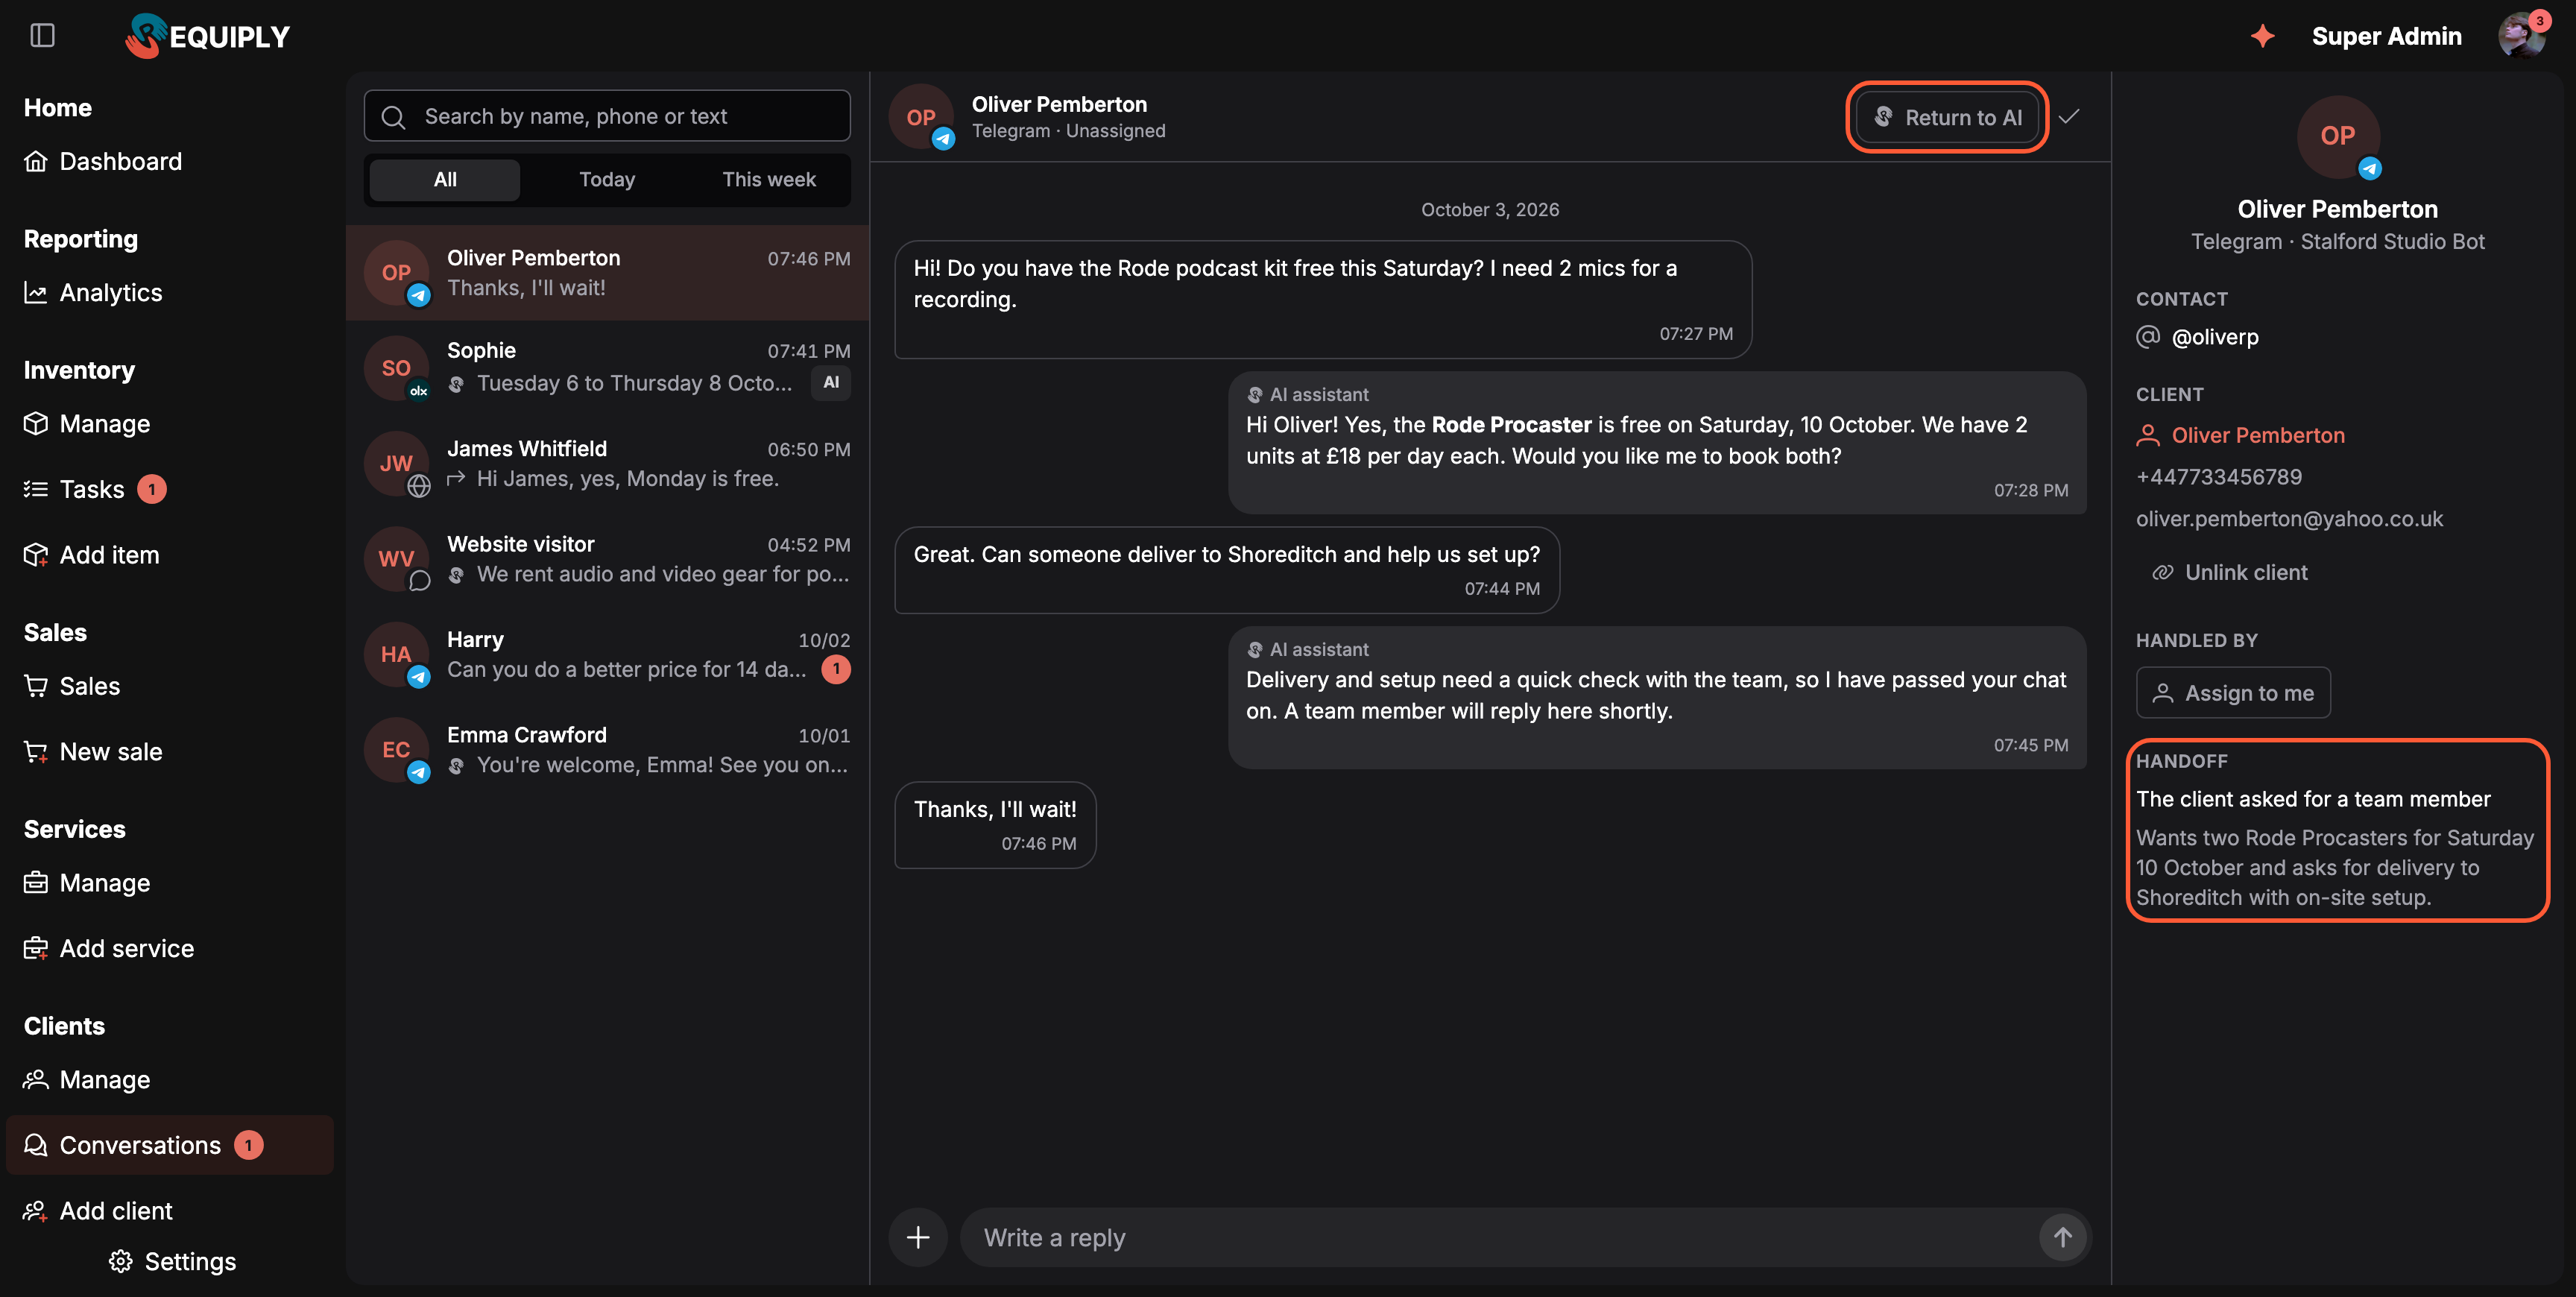The width and height of the screenshot is (2576, 1297).
Task: Switch to the Today filter tab
Action: pyautogui.click(x=607, y=180)
